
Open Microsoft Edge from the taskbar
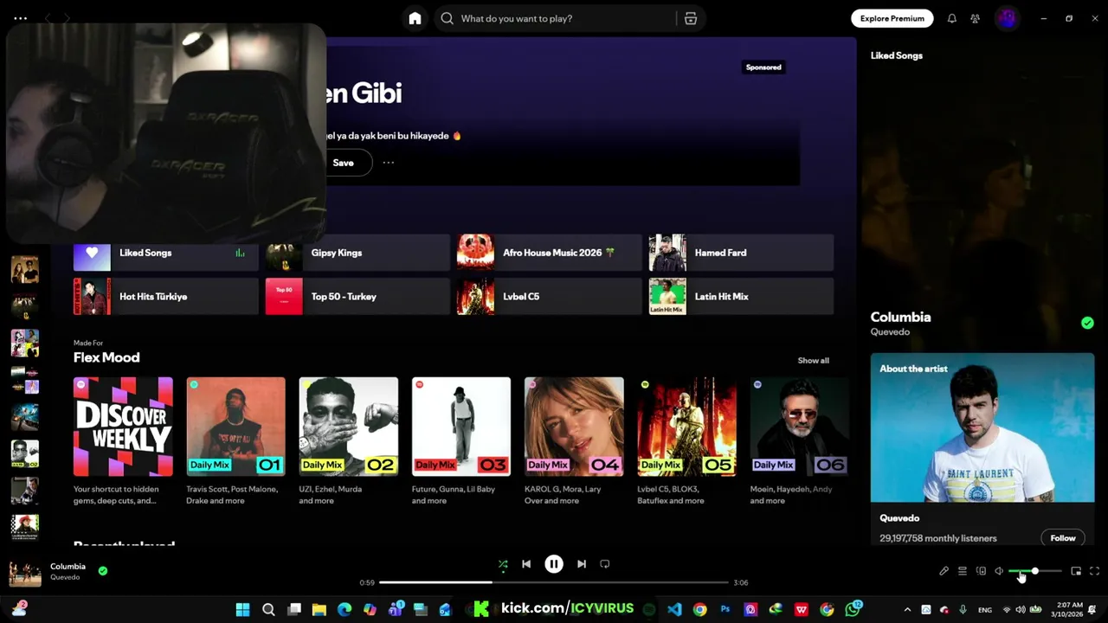(345, 609)
